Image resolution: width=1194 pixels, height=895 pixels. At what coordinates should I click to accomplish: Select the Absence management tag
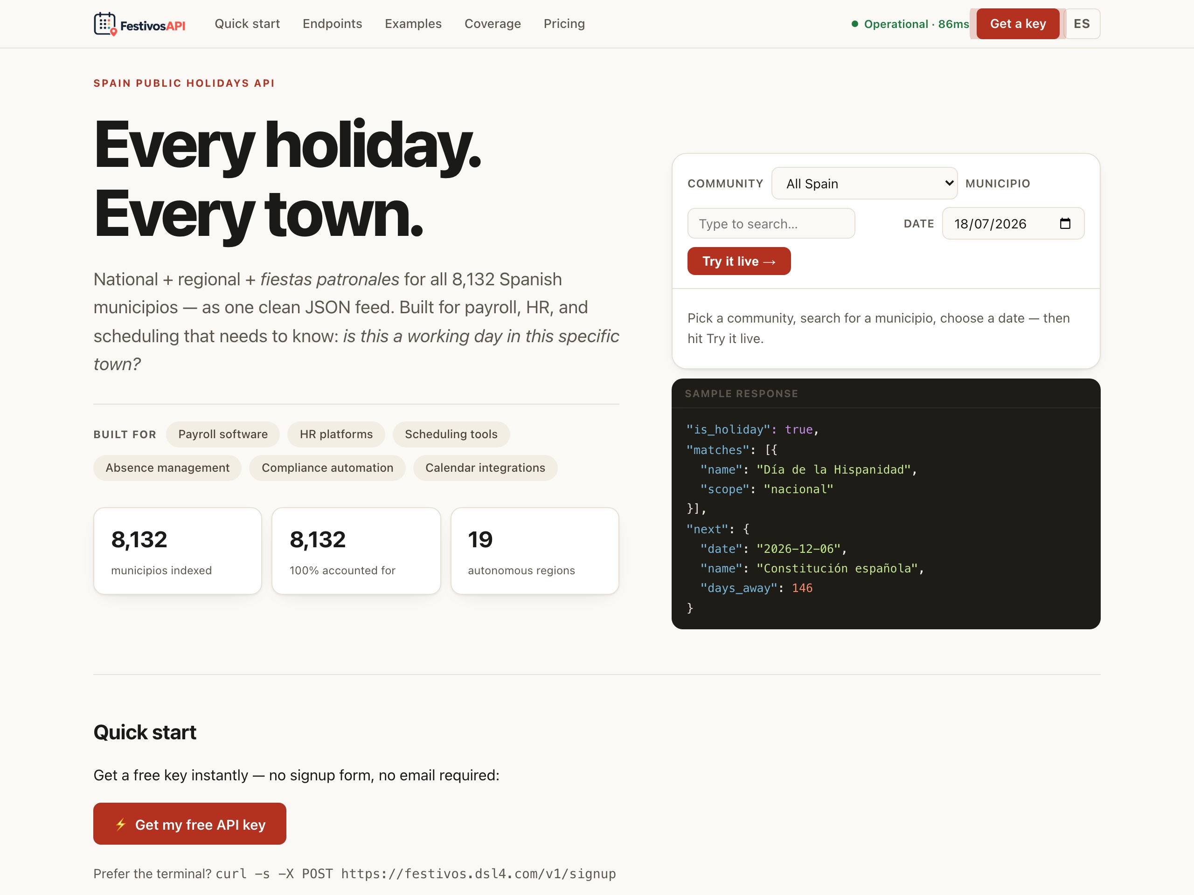point(167,468)
